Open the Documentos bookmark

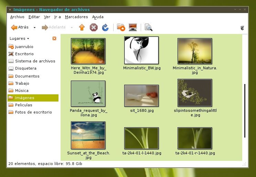33,76
